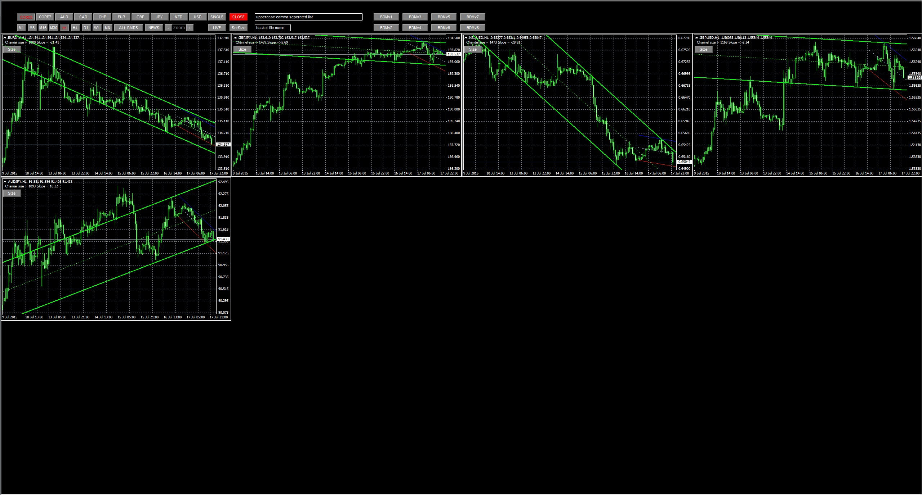Screen dimensions: 922x495
Task: Click Size button on NZDUSD chart
Action: 473,49
